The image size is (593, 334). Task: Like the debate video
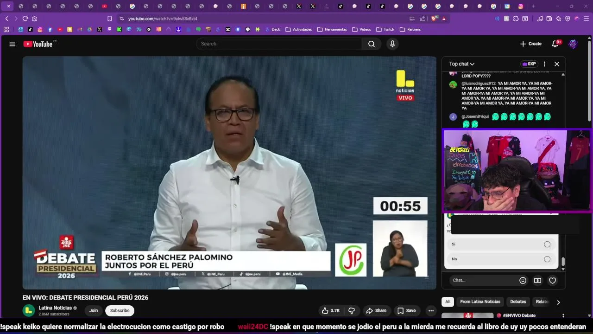pos(331,311)
